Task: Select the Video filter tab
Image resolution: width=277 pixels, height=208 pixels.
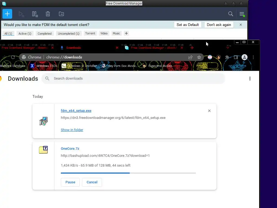Action: [x=104, y=33]
